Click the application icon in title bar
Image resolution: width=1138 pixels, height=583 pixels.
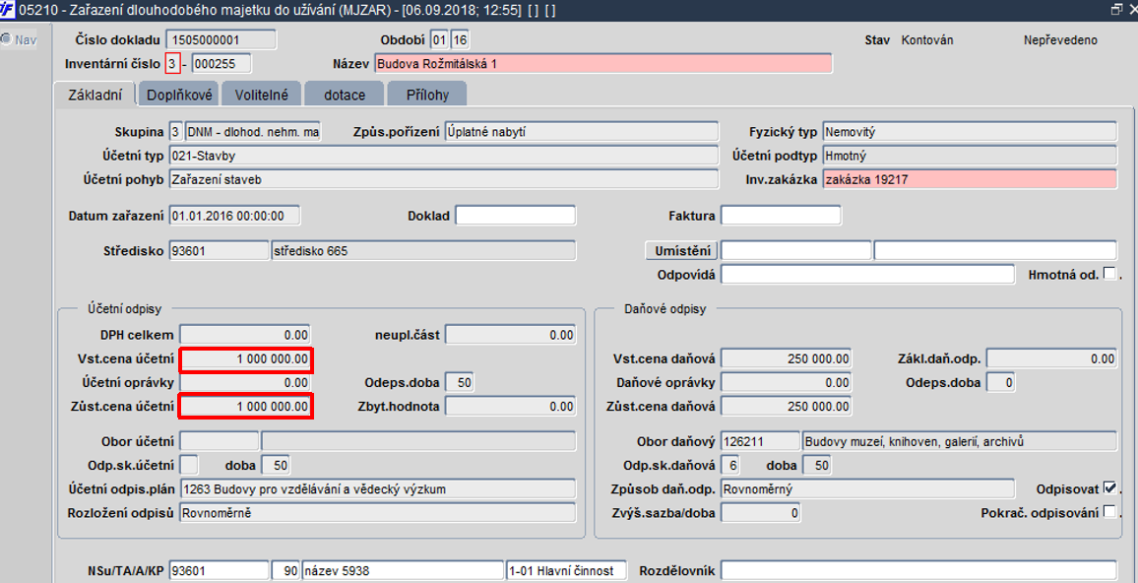click(x=7, y=10)
